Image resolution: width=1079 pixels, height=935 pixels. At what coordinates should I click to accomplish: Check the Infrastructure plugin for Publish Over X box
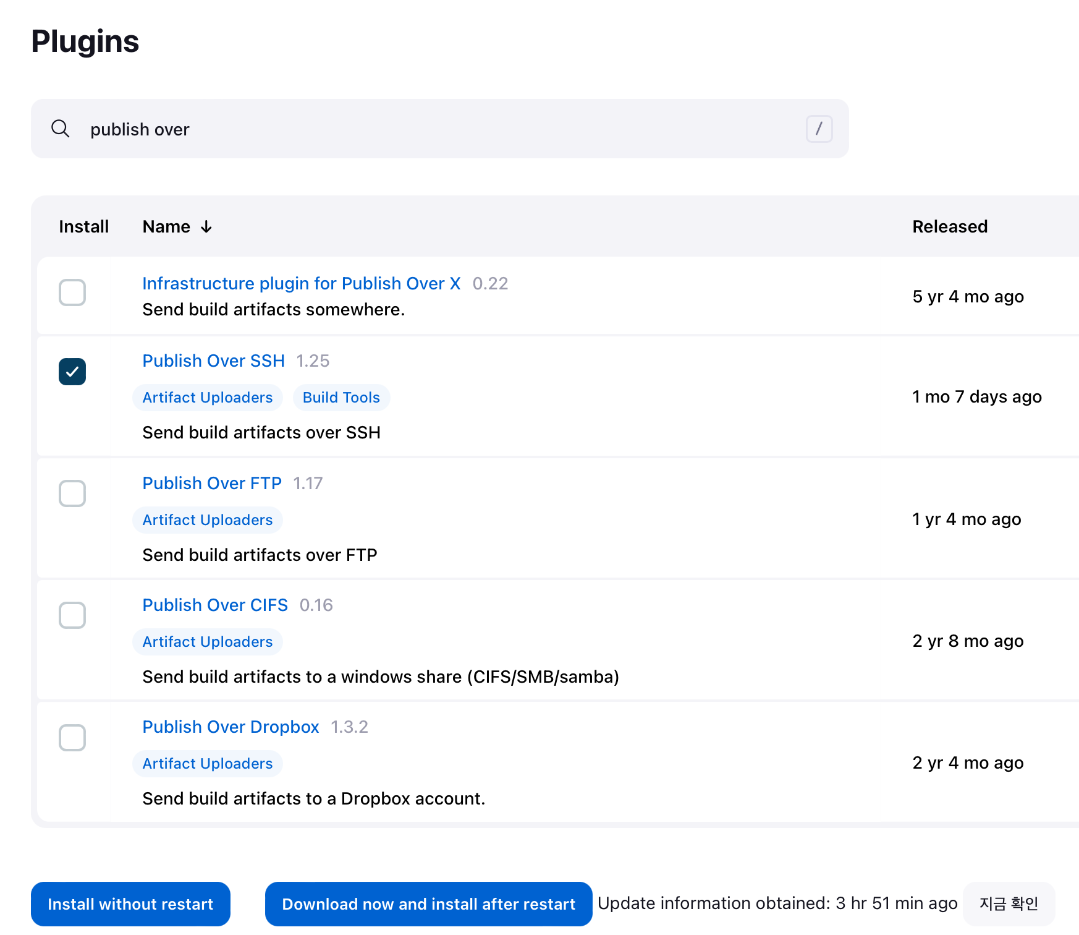[x=72, y=292]
